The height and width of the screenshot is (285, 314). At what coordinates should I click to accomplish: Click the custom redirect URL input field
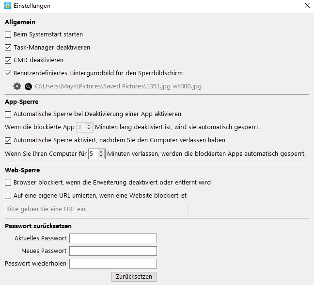pyautogui.click(x=97, y=209)
